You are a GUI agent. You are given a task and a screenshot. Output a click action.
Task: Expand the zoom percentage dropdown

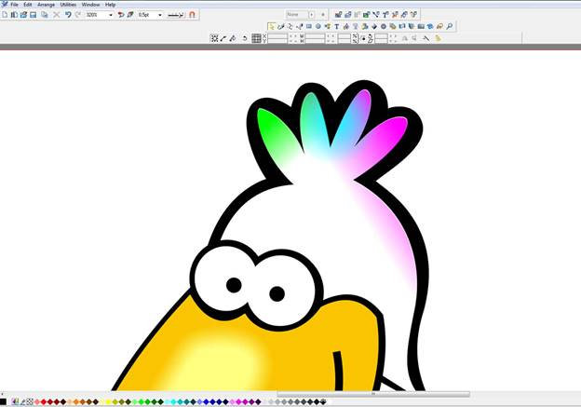(111, 15)
